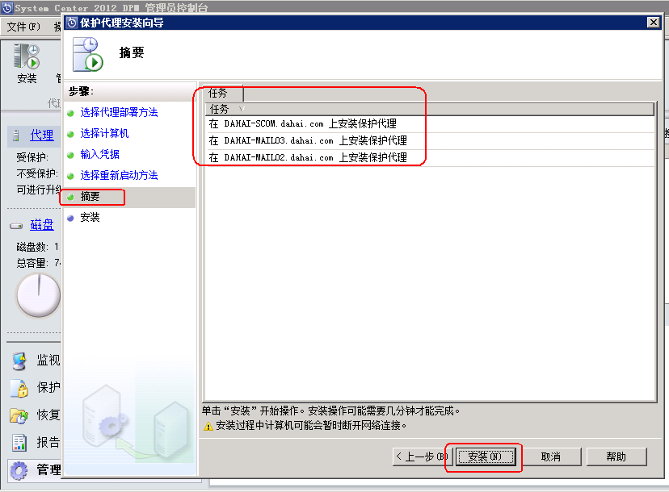Click the wizard header agent install icon

(x=88, y=55)
